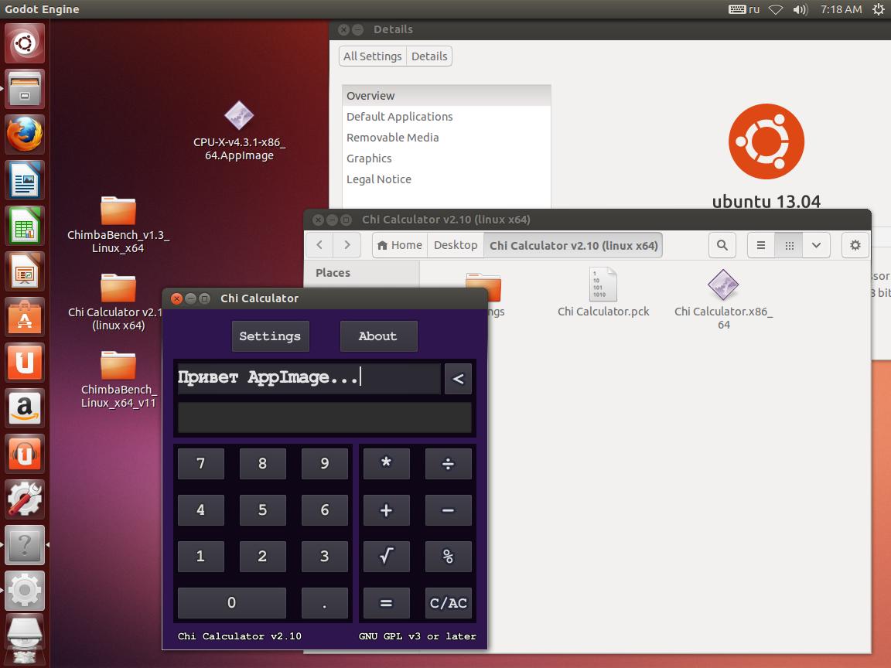The height and width of the screenshot is (668, 891).
Task: Select Chi Calculator v2.10 desktop folder
Action: click(x=117, y=302)
